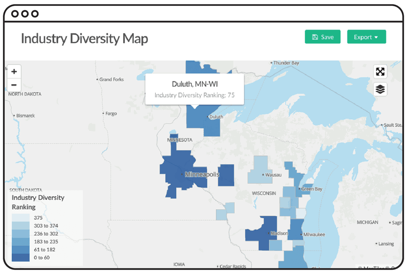Open the map layers switcher icon
Image resolution: width=407 pixels, height=274 pixels.
[x=380, y=89]
